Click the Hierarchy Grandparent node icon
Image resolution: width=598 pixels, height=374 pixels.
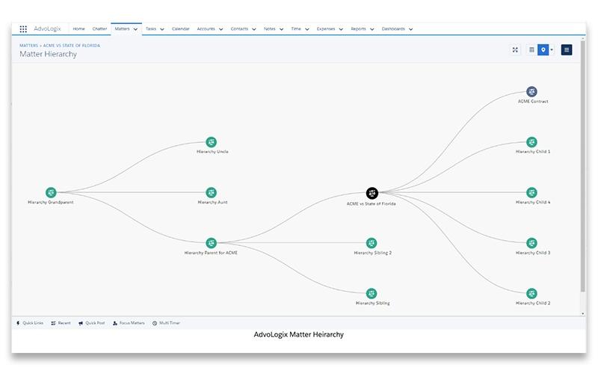click(x=51, y=192)
